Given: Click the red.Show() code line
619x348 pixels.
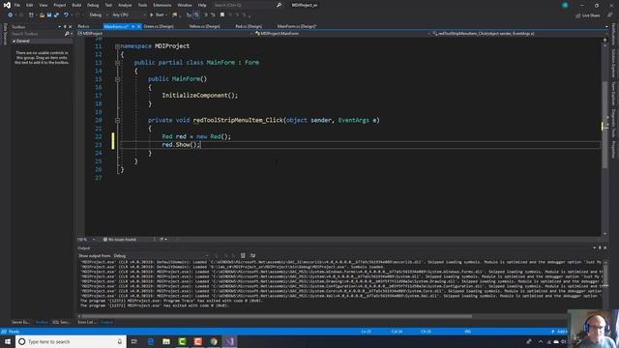Looking at the screenshot, I should (181, 145).
